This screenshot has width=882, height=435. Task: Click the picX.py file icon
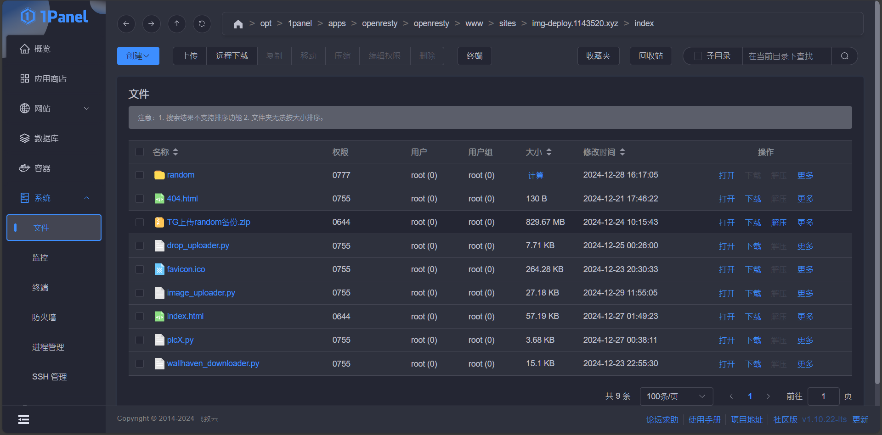coord(159,340)
